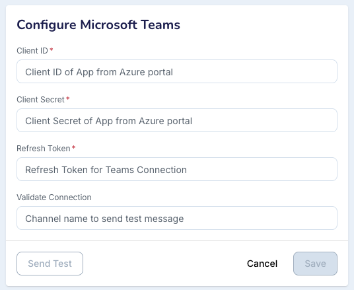Cancel the Microsoft Teams configuration

(262, 264)
